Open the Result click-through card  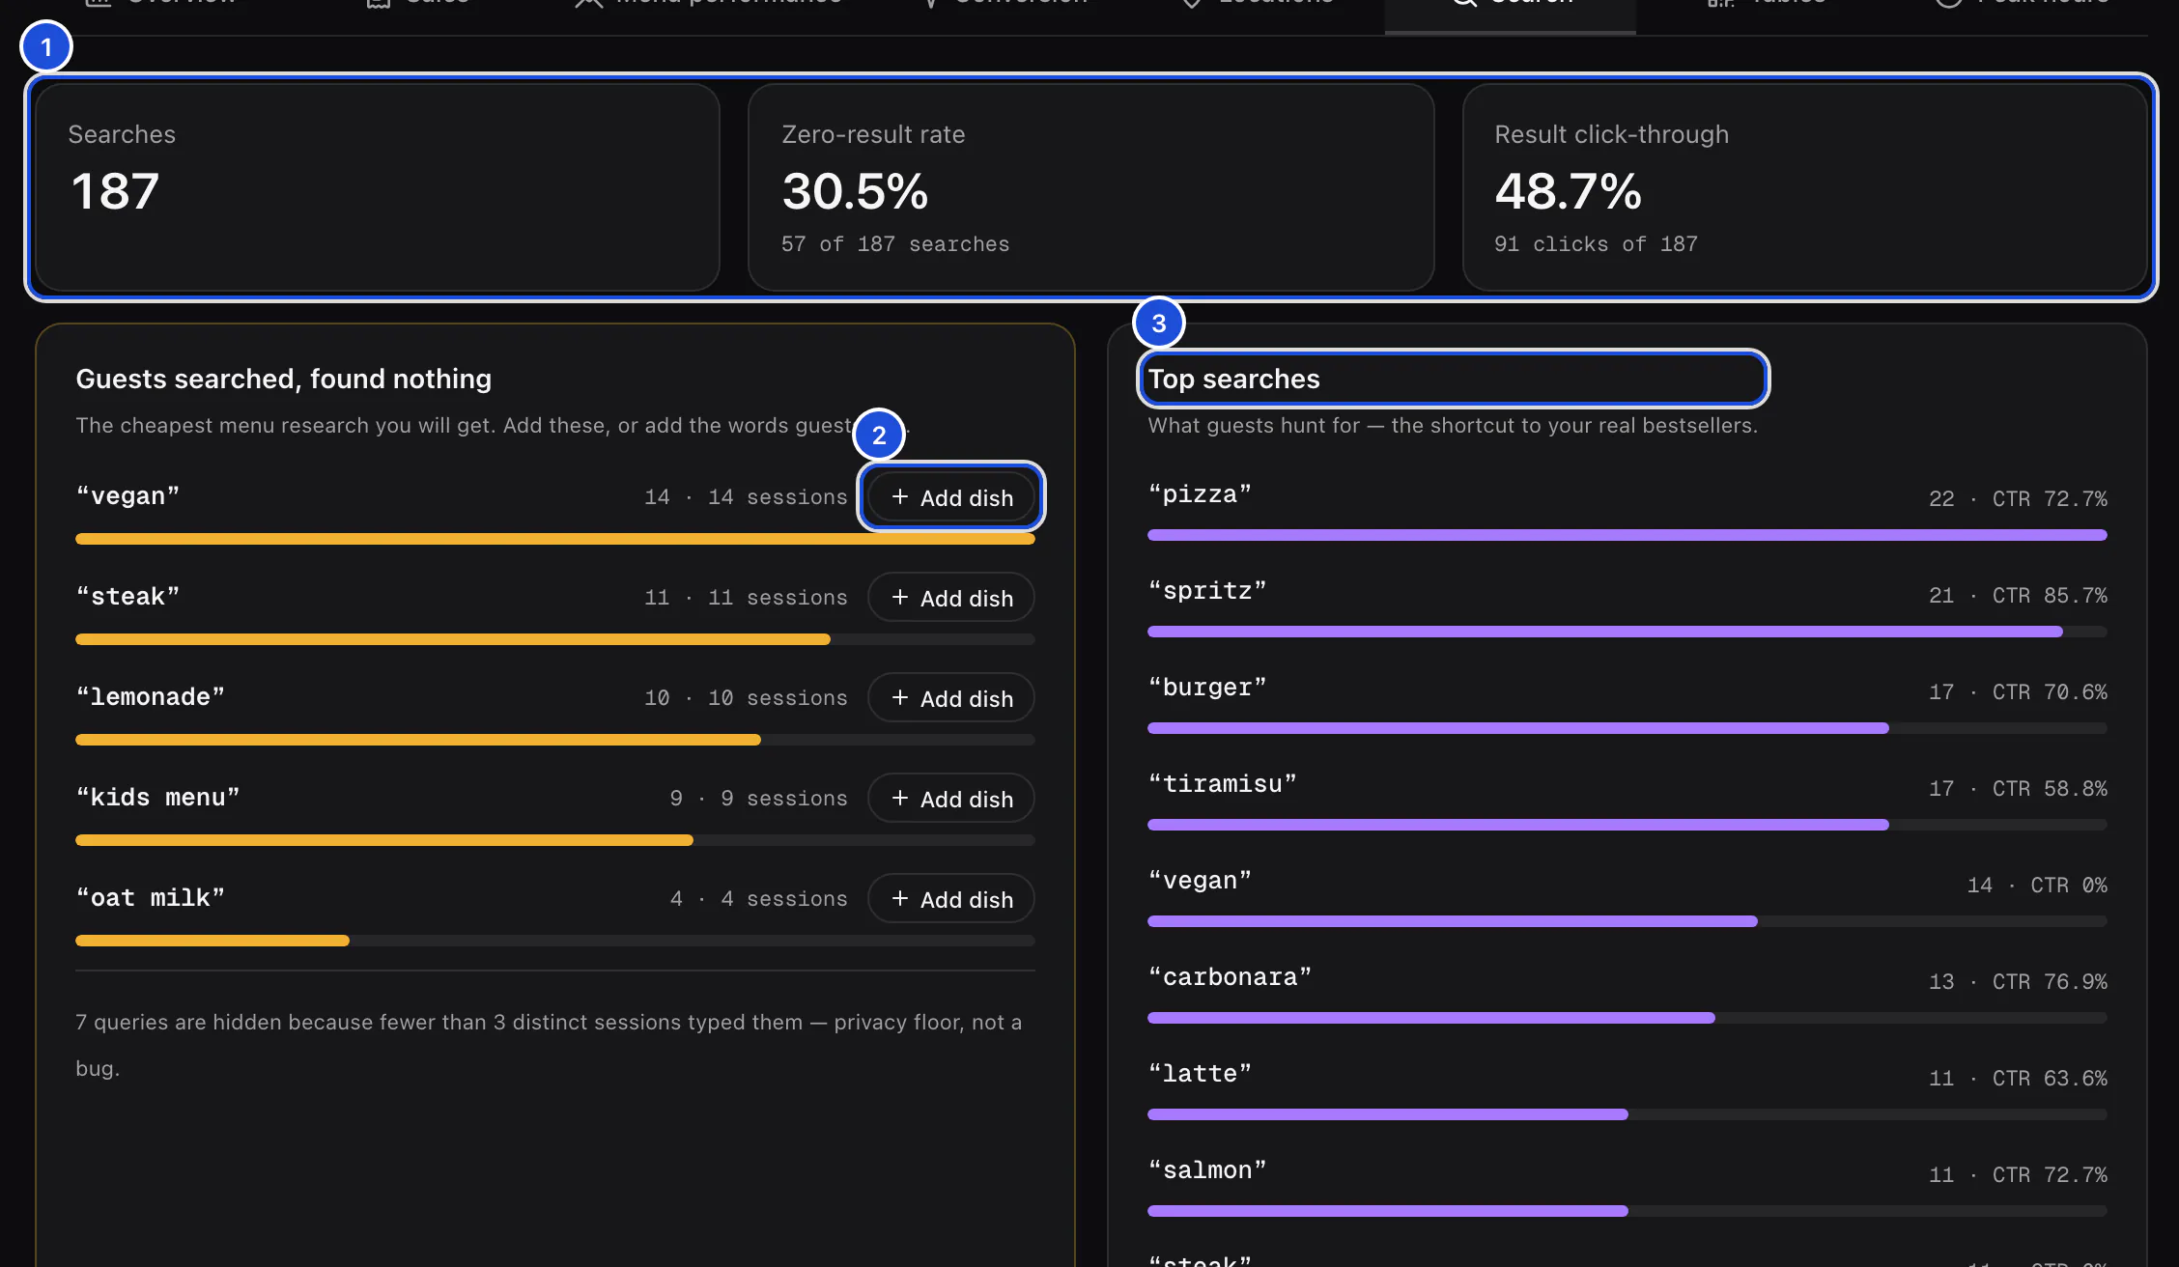1804,187
